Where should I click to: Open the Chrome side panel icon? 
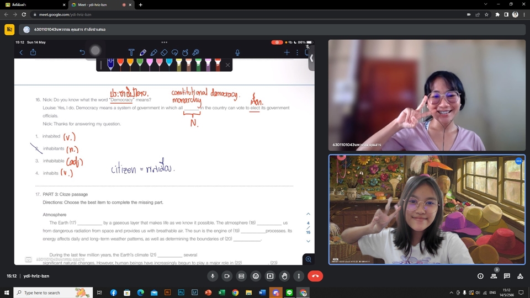506,14
